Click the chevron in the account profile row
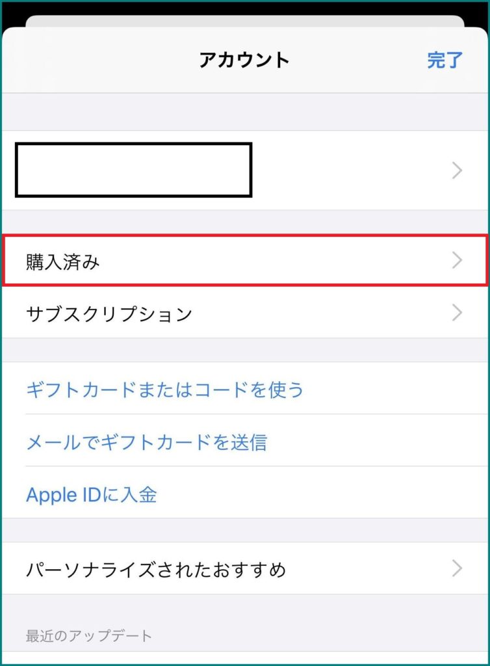The height and width of the screenshot is (666, 490). (457, 170)
